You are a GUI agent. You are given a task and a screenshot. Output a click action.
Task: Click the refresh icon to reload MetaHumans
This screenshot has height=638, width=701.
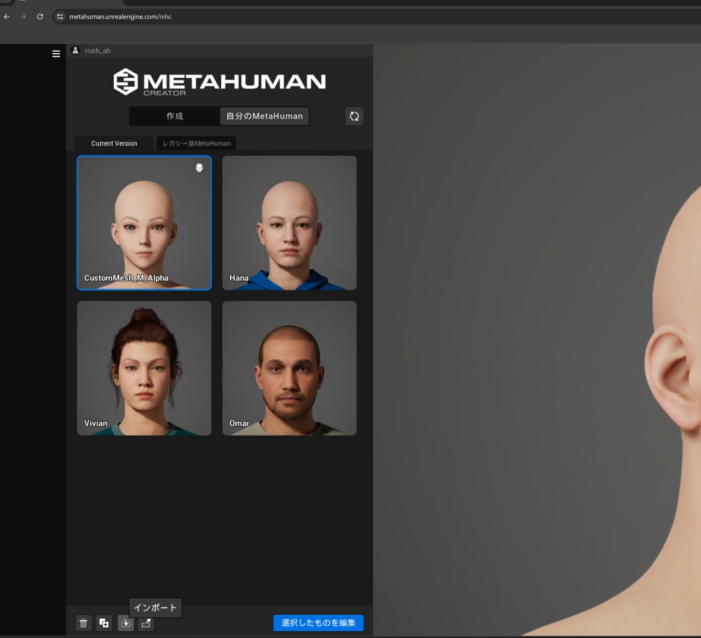click(354, 116)
